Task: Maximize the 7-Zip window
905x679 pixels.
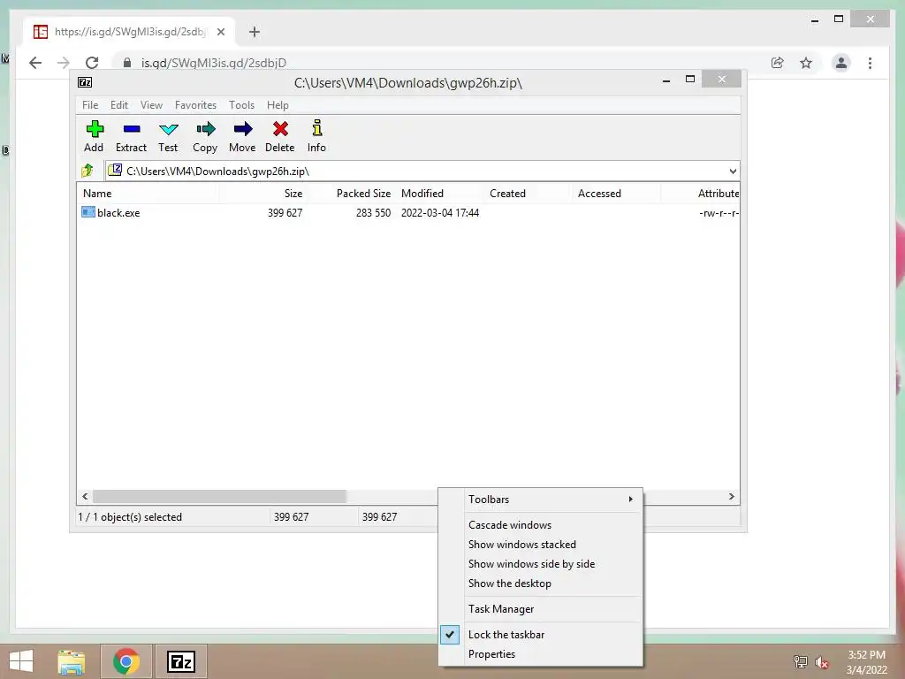Action: [689, 79]
